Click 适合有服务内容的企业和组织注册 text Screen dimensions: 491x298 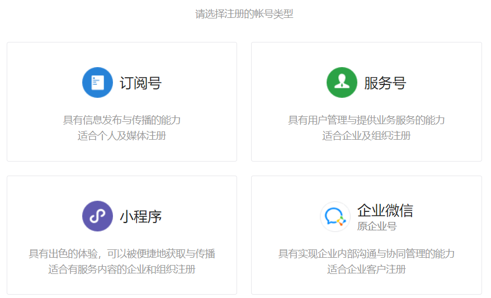point(122,269)
